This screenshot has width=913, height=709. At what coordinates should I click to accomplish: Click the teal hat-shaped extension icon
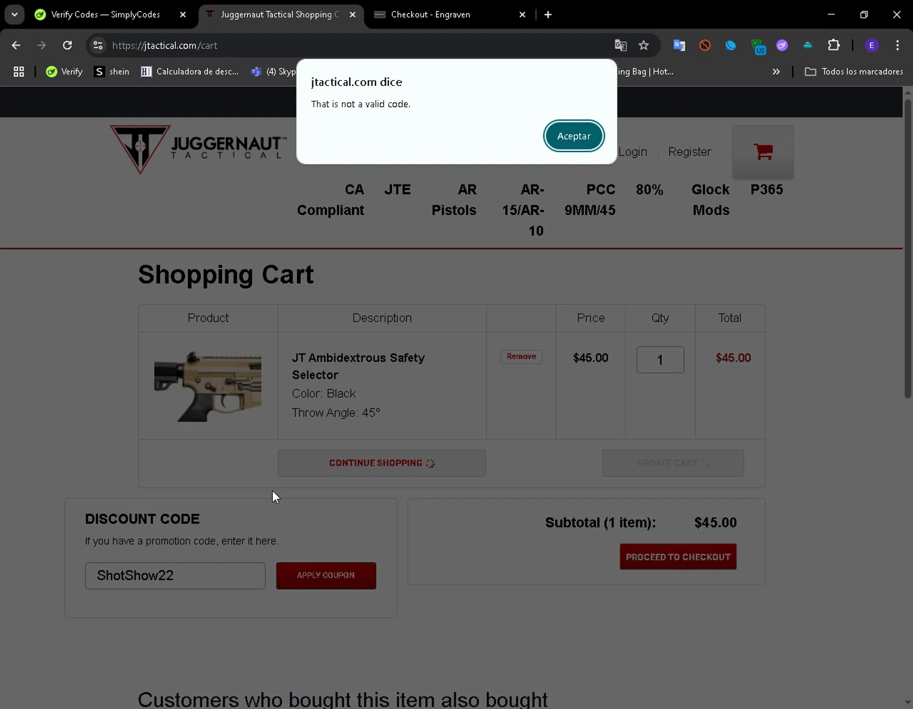click(x=808, y=45)
